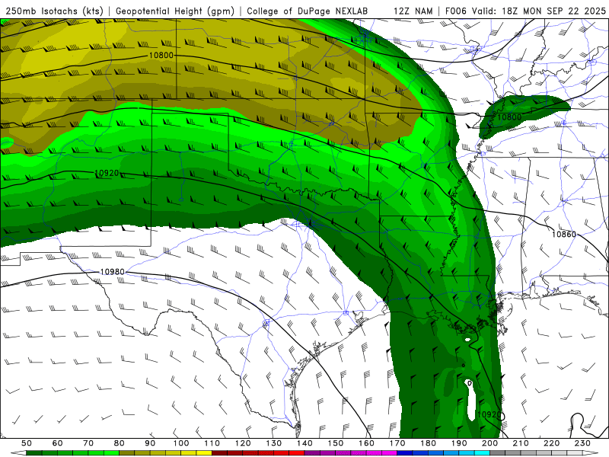Click the 60 value on the legend

(58, 443)
